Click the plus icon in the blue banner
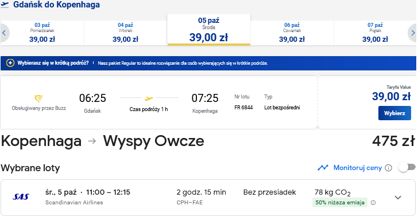The image size is (418, 217). [x=10, y=63]
